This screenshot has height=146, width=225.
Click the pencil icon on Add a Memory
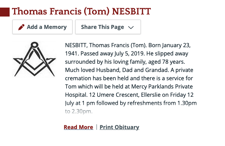tap(22, 27)
